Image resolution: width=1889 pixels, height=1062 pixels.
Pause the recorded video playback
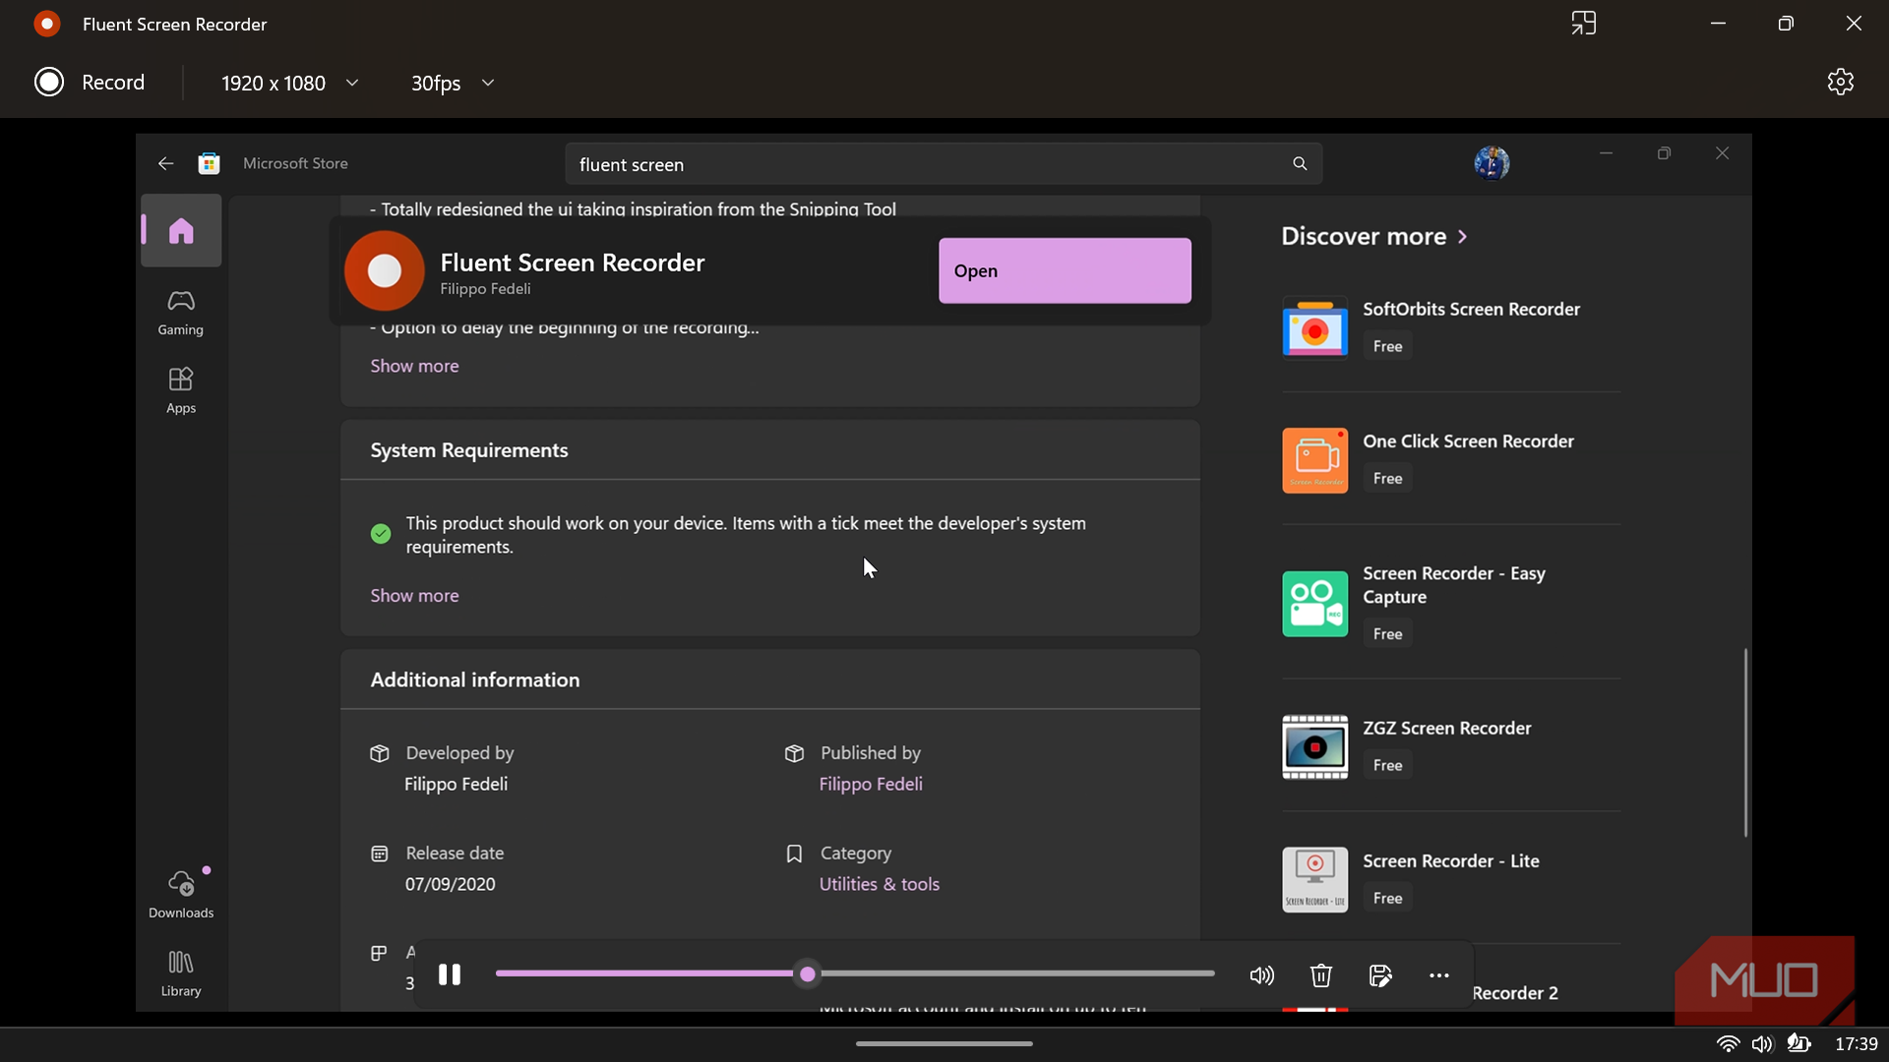tap(450, 974)
